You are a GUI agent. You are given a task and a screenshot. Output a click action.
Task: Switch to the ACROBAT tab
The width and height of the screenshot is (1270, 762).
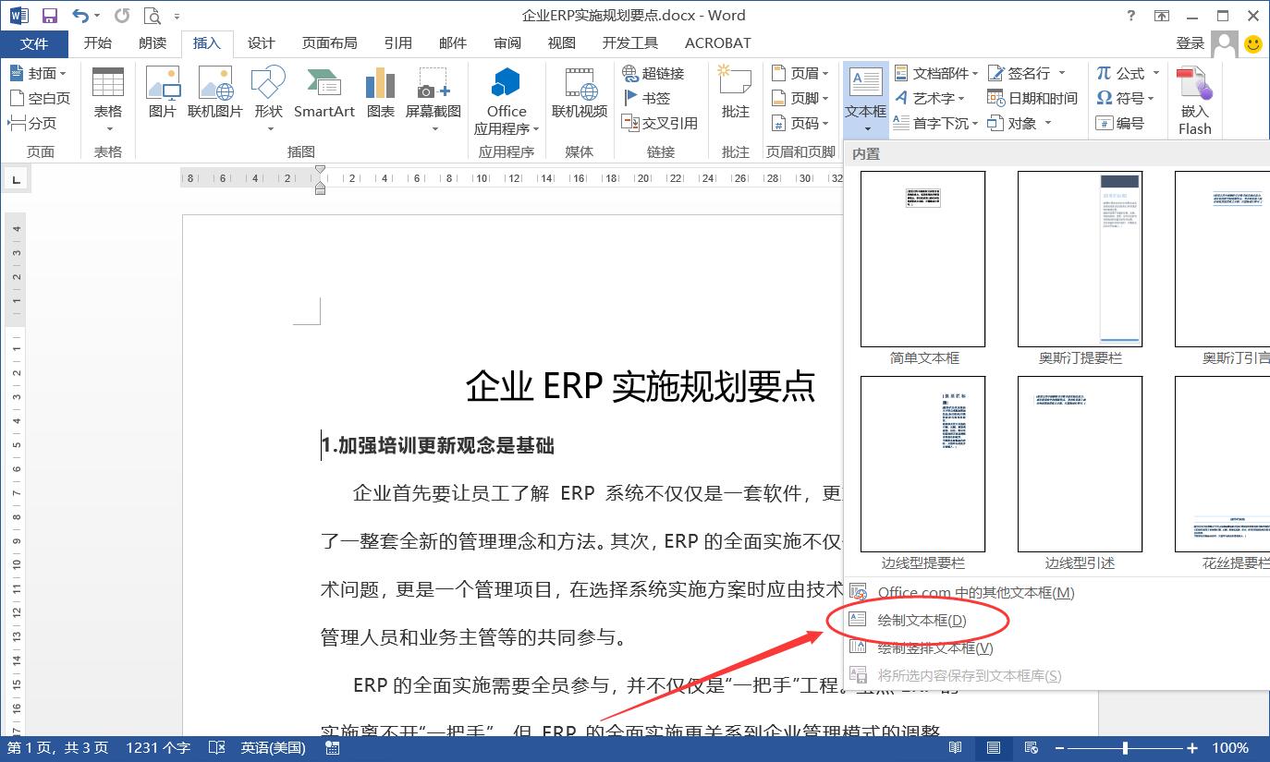(x=718, y=43)
